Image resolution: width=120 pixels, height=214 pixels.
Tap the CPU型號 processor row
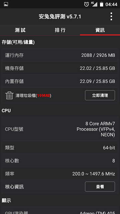[60, 129]
